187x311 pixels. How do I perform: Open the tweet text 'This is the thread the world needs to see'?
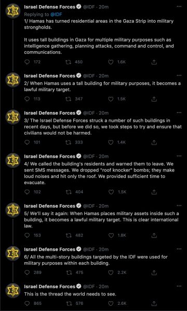[x=70, y=294]
